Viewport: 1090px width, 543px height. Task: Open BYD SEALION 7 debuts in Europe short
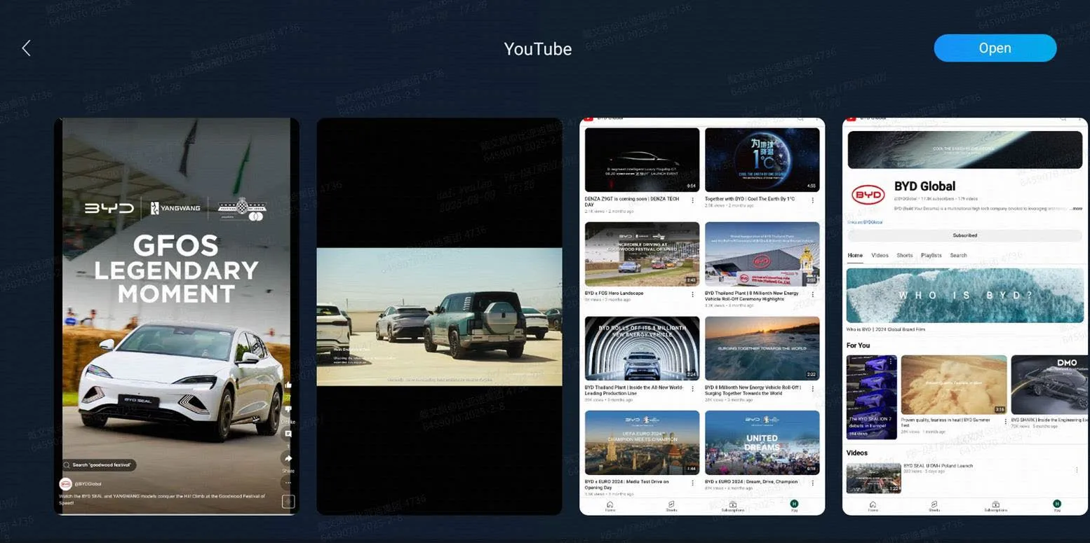pyautogui.click(x=872, y=397)
